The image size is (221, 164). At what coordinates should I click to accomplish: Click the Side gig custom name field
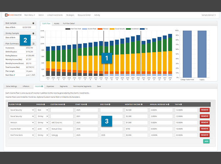(62, 135)
